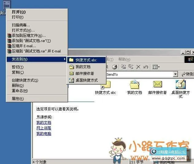Screen dimensions: 194x164
Task: Select 重命名(M) menu entry
Action: click(x=37, y=91)
